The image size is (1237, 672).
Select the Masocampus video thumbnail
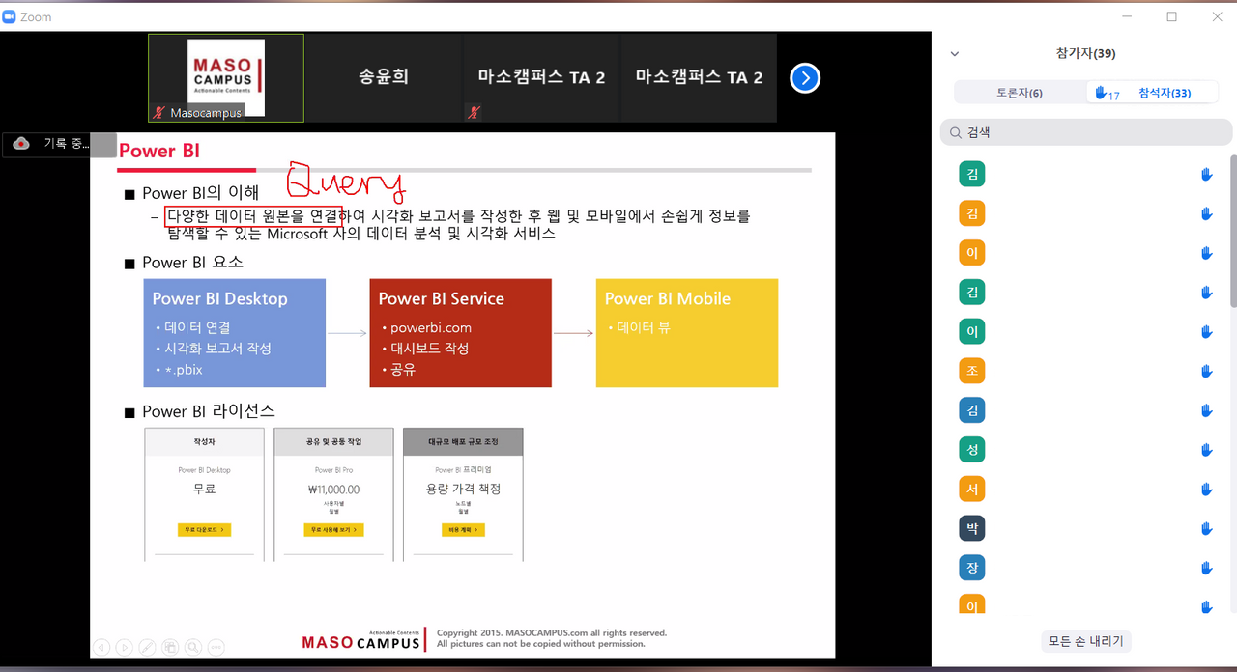[x=226, y=78]
